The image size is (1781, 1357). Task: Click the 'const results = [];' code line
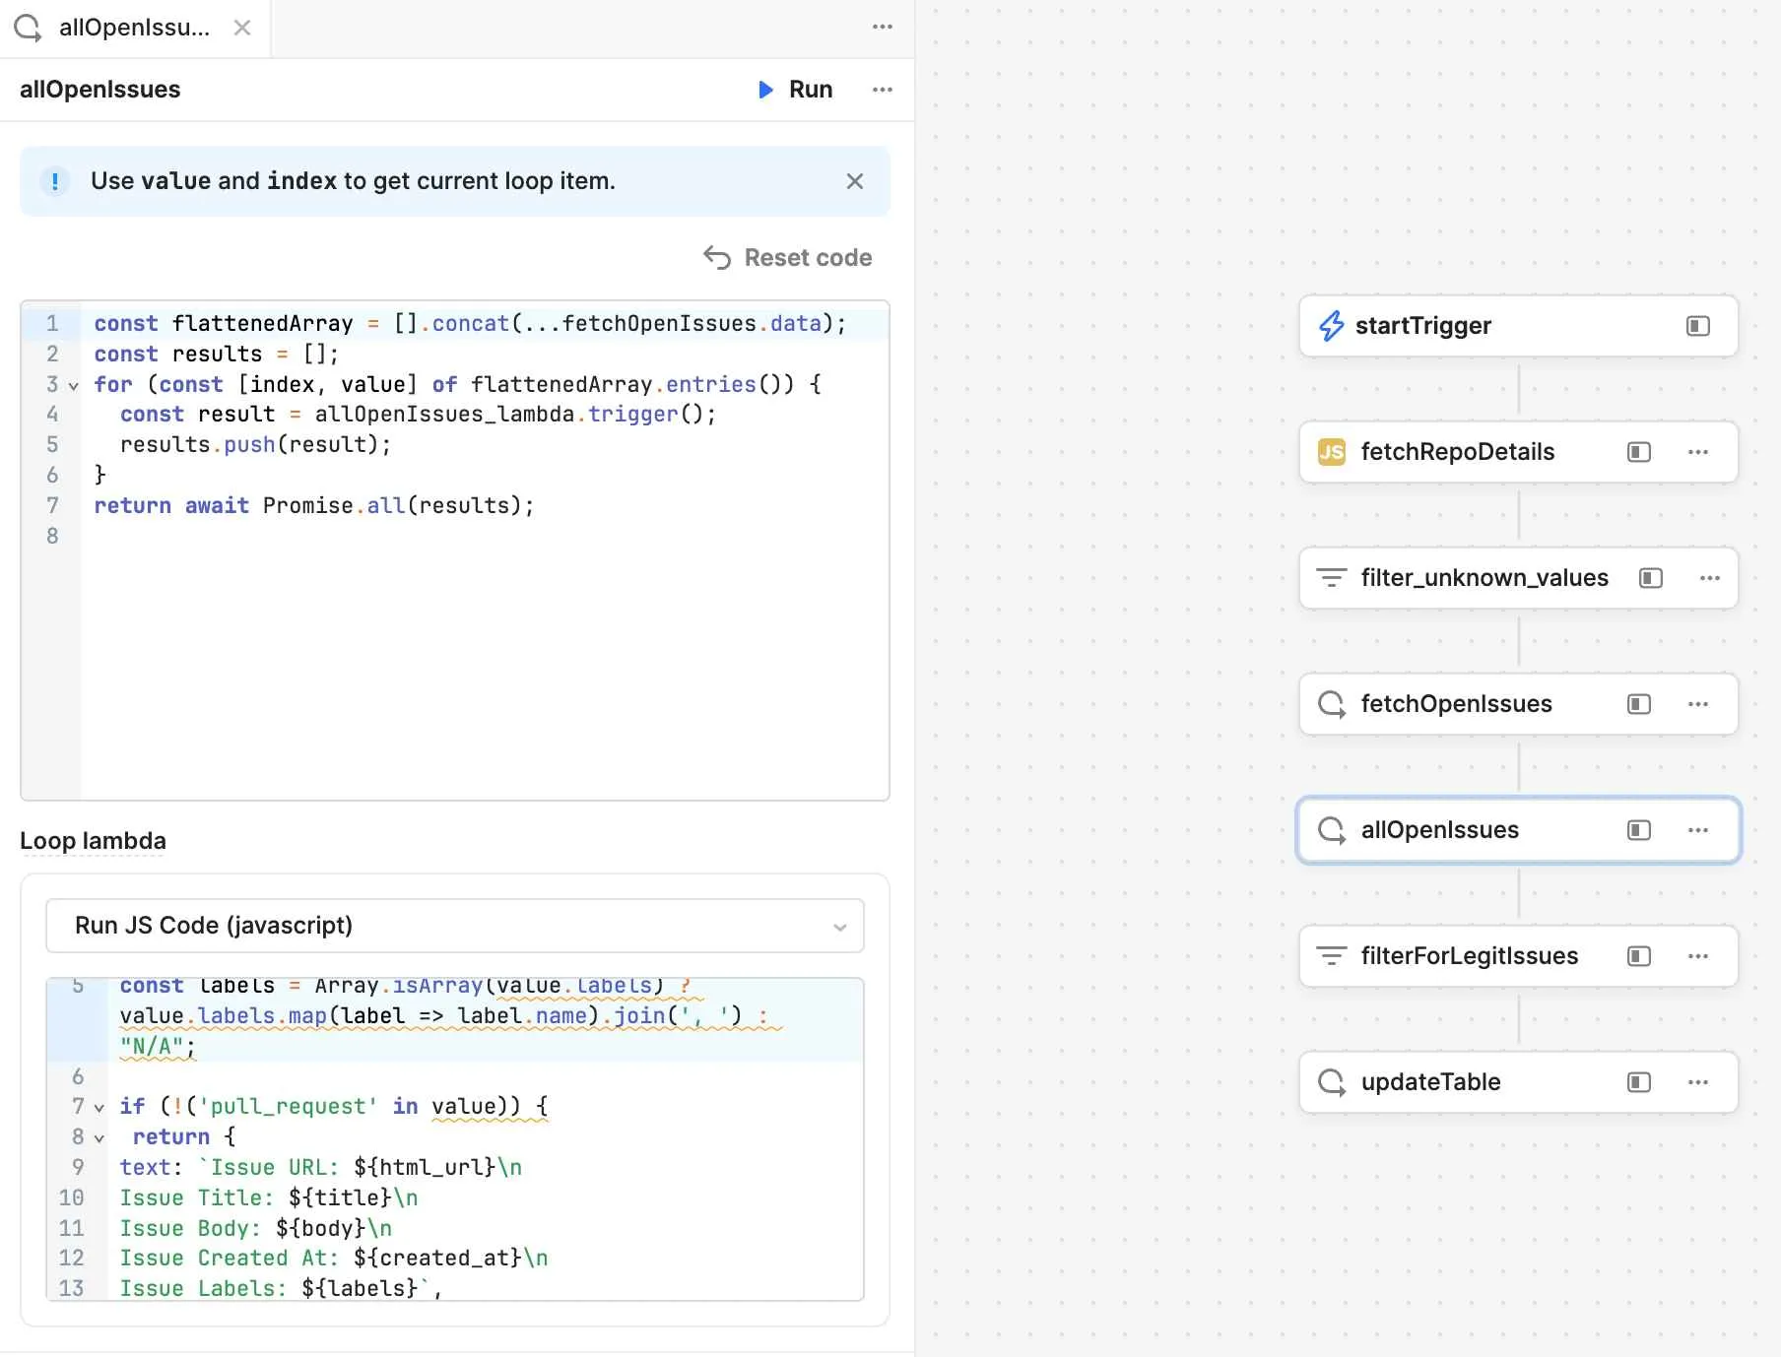tap(216, 355)
